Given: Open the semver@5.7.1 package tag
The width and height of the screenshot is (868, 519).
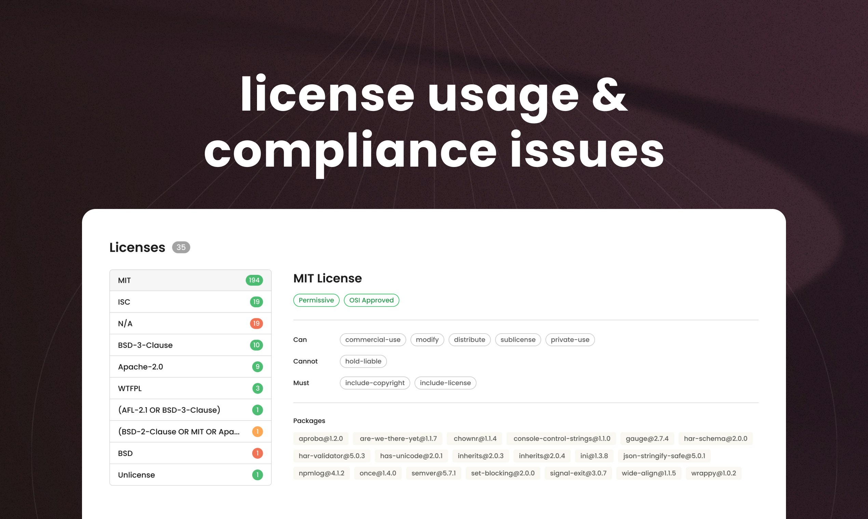Looking at the screenshot, I should (434, 473).
